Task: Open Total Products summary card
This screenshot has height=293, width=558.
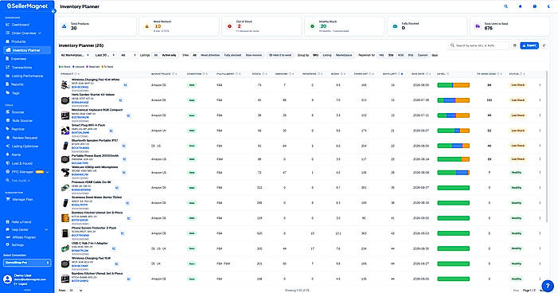Action: [x=96, y=26]
